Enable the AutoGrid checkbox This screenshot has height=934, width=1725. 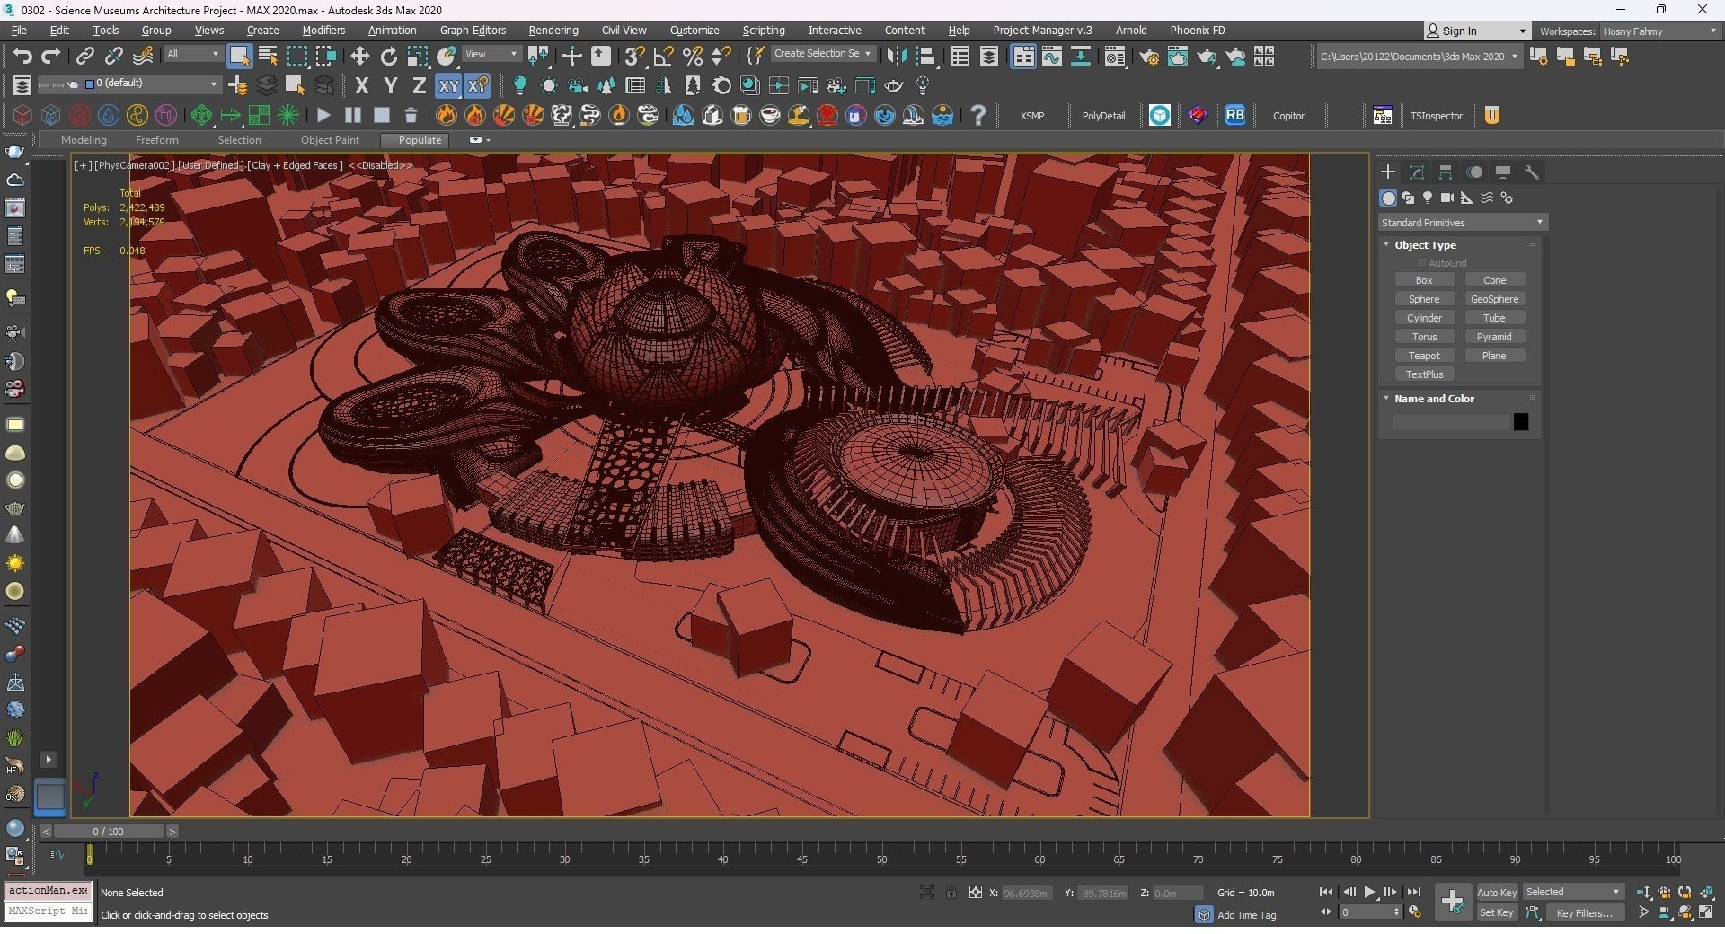click(x=1421, y=263)
